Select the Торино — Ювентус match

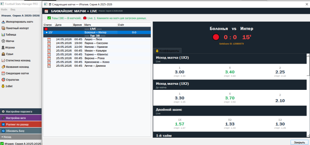pos(97,54)
